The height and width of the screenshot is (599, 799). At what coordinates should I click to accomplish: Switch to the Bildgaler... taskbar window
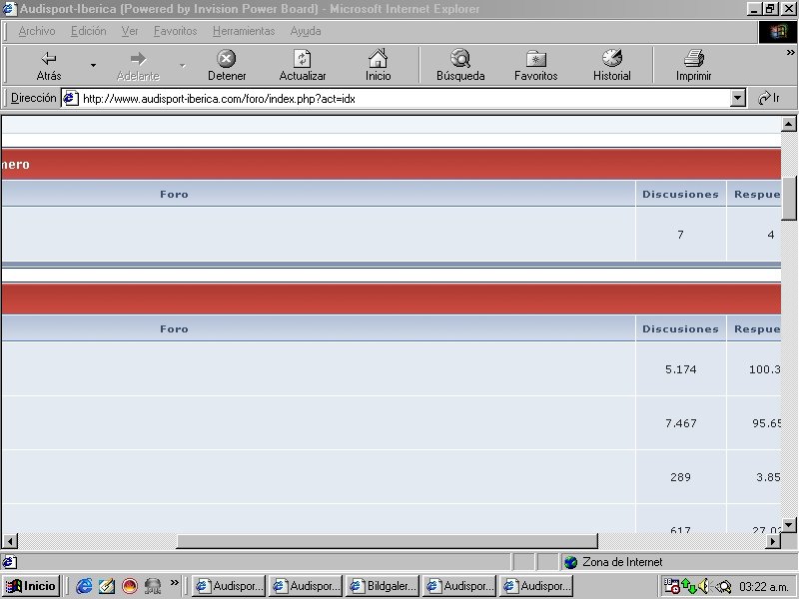pyautogui.click(x=383, y=586)
